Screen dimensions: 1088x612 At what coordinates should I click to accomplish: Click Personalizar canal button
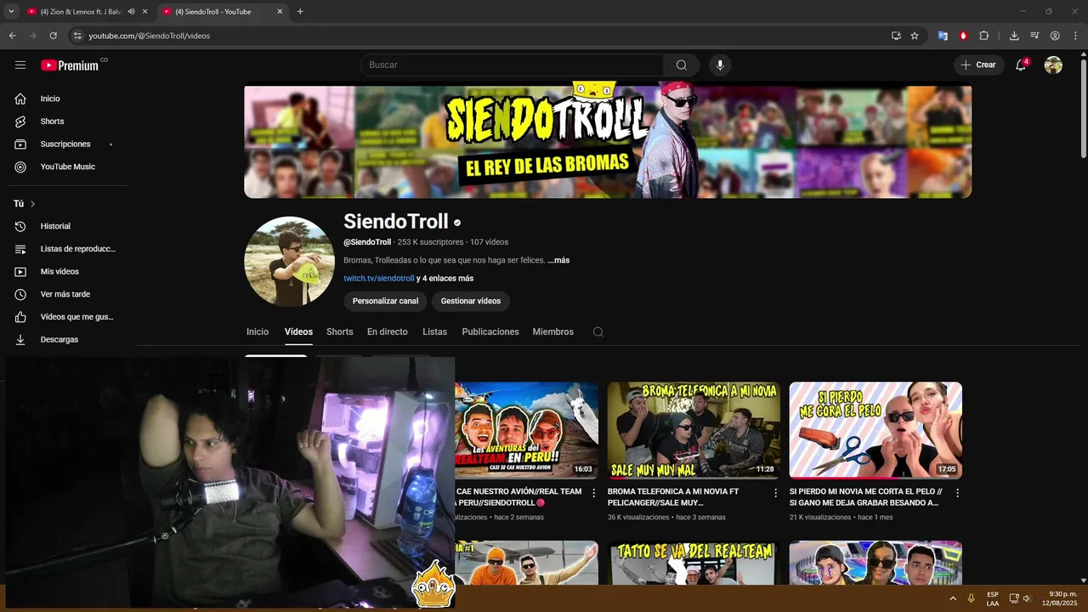click(385, 301)
